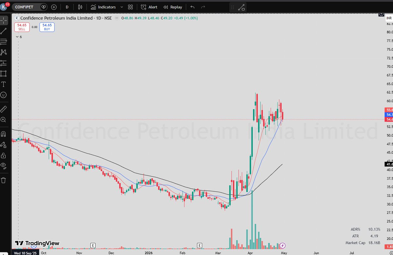
Task: Click the +0.49 (+1.00%) change text
Action: (185, 18)
